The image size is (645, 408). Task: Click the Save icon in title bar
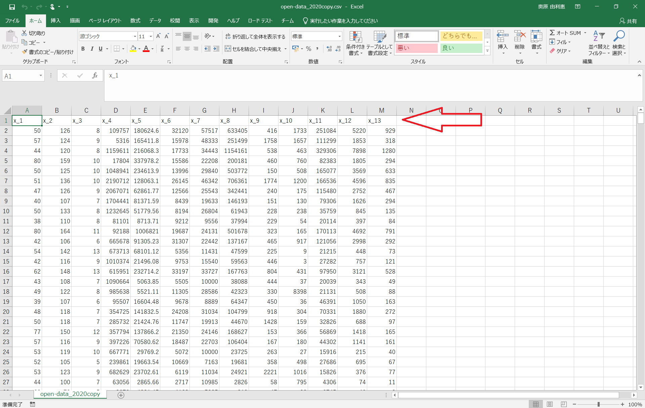coord(12,7)
